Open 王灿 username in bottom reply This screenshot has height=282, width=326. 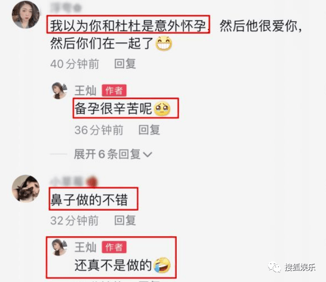pyautogui.click(x=85, y=247)
